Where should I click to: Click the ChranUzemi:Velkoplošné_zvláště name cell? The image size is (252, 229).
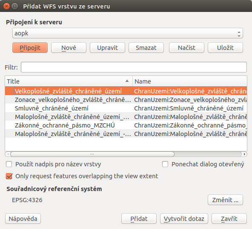point(190,91)
